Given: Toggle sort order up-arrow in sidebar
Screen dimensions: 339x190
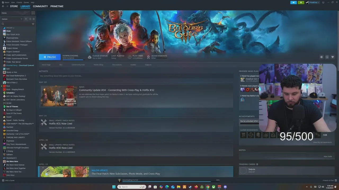Looking at the screenshot, I should (26, 19).
